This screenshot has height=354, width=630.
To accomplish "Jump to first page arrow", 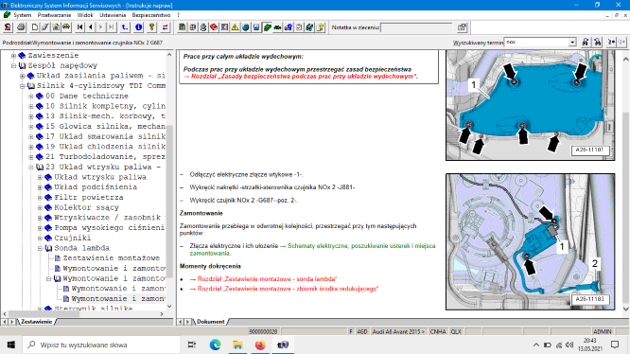I will (x=80, y=27).
